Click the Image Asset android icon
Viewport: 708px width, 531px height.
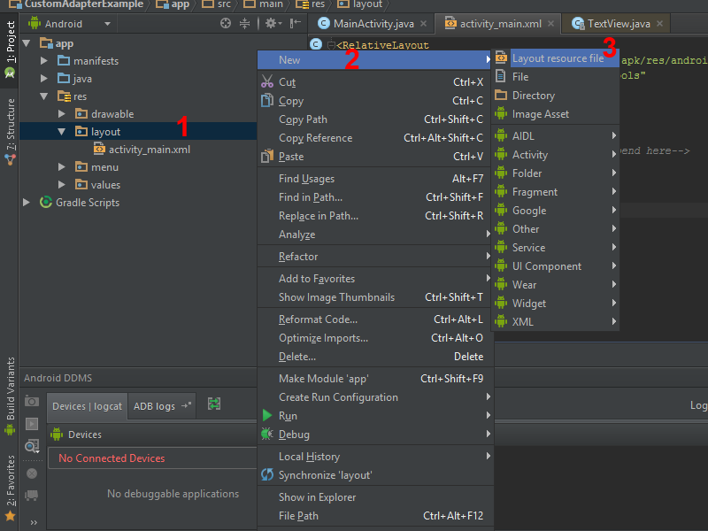point(501,113)
